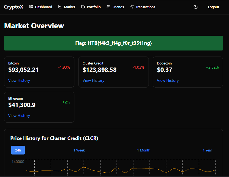Open View History for Cluster Credit
The width and height of the screenshot is (229, 177).
(93, 80)
